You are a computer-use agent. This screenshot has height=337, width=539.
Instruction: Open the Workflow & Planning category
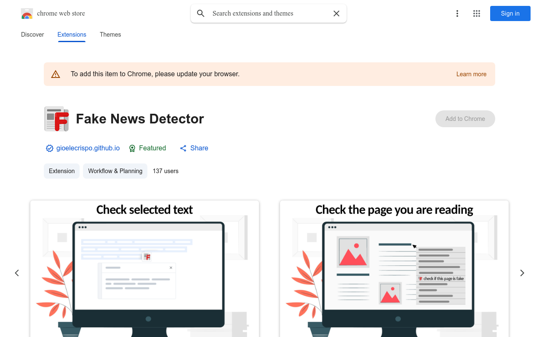click(115, 171)
